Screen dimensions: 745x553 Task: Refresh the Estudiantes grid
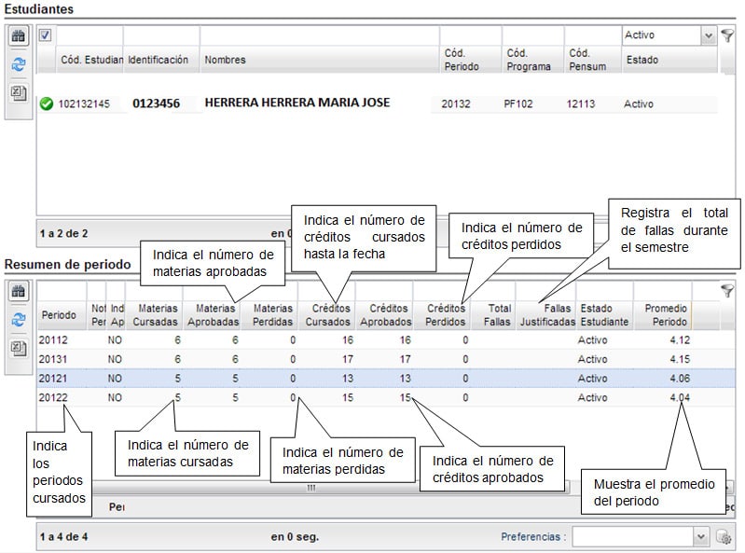pos(19,64)
